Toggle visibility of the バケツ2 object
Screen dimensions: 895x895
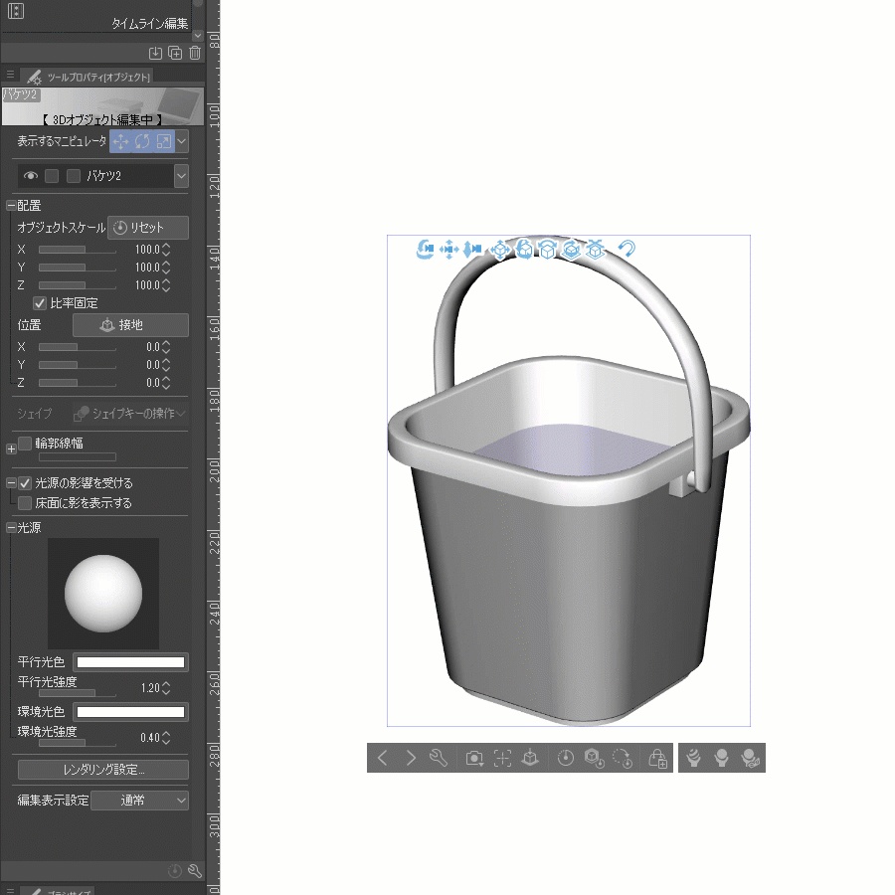29,175
